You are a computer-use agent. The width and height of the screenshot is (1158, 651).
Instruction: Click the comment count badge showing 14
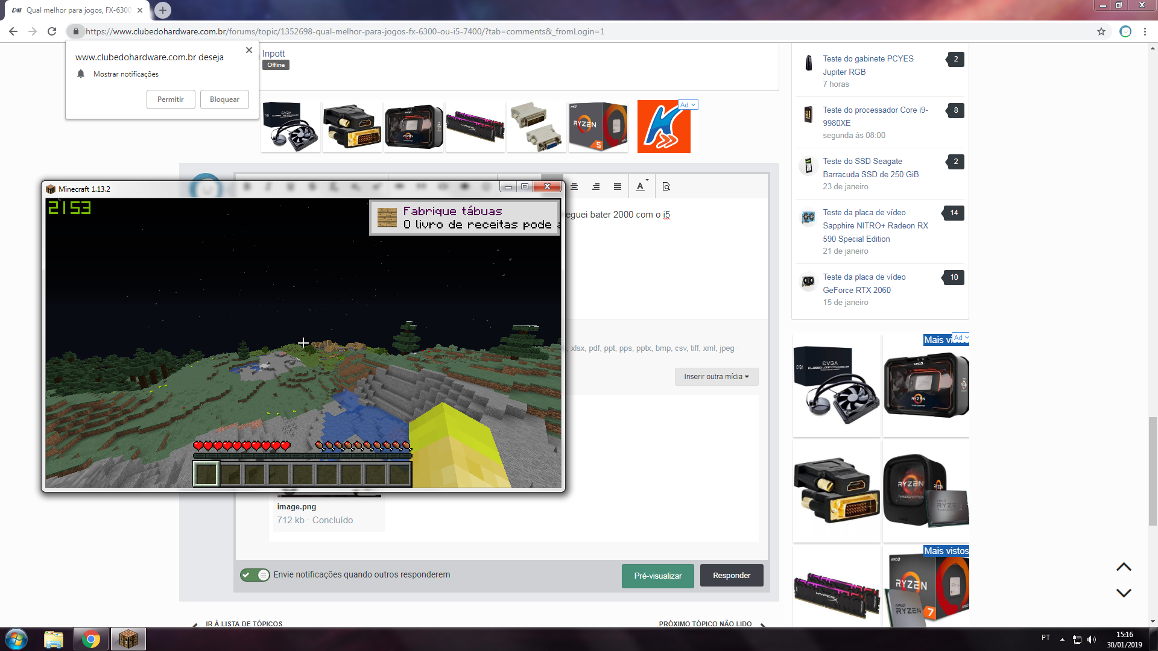954,213
